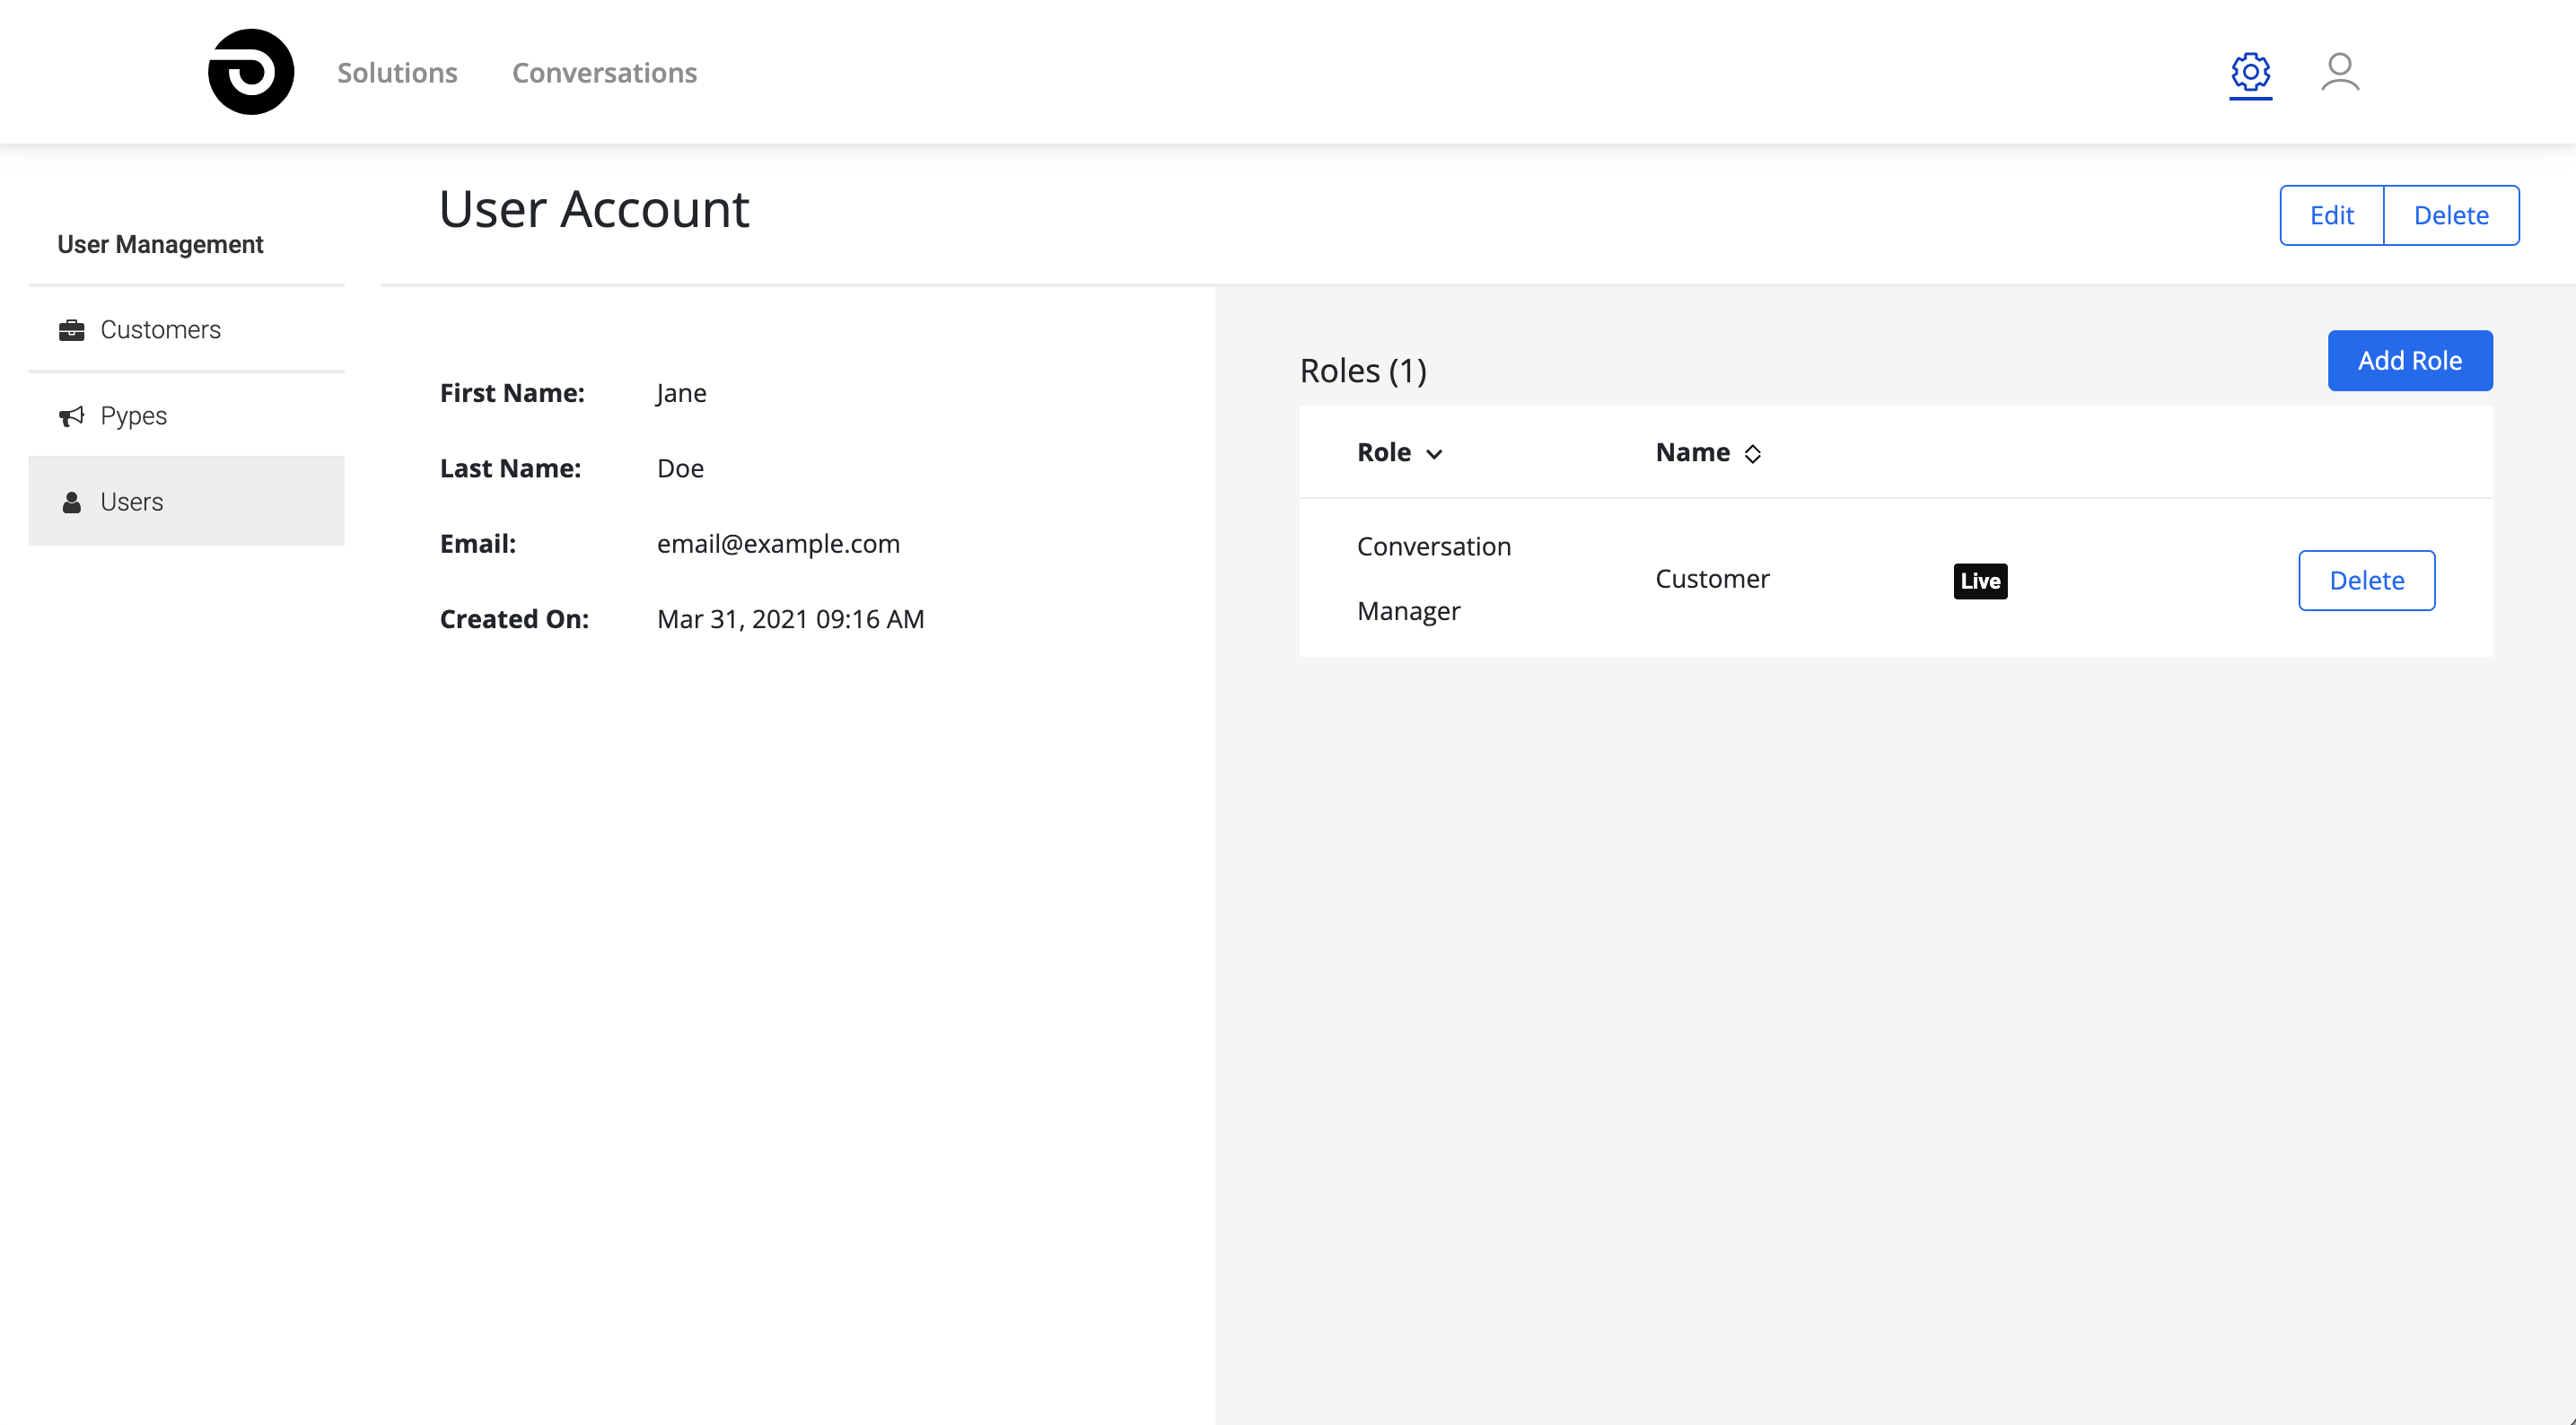The image size is (2576, 1425).
Task: Click the Created On date value
Action: click(x=790, y=619)
